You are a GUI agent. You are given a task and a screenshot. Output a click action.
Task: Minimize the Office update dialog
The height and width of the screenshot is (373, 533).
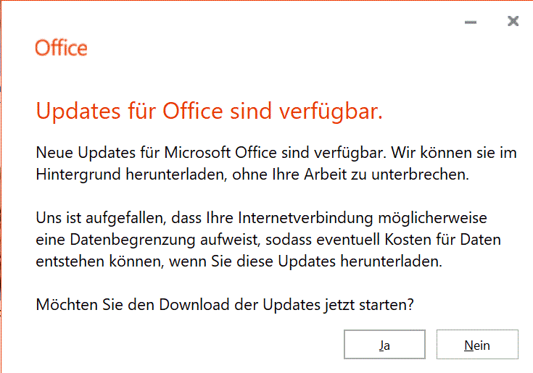click(471, 22)
